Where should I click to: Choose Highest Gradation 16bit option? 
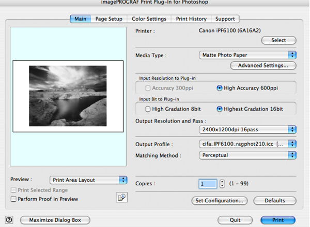[220, 109]
